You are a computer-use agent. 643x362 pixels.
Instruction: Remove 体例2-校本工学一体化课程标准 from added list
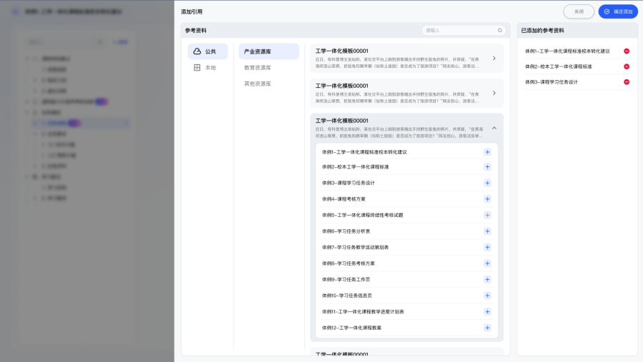coord(627,66)
